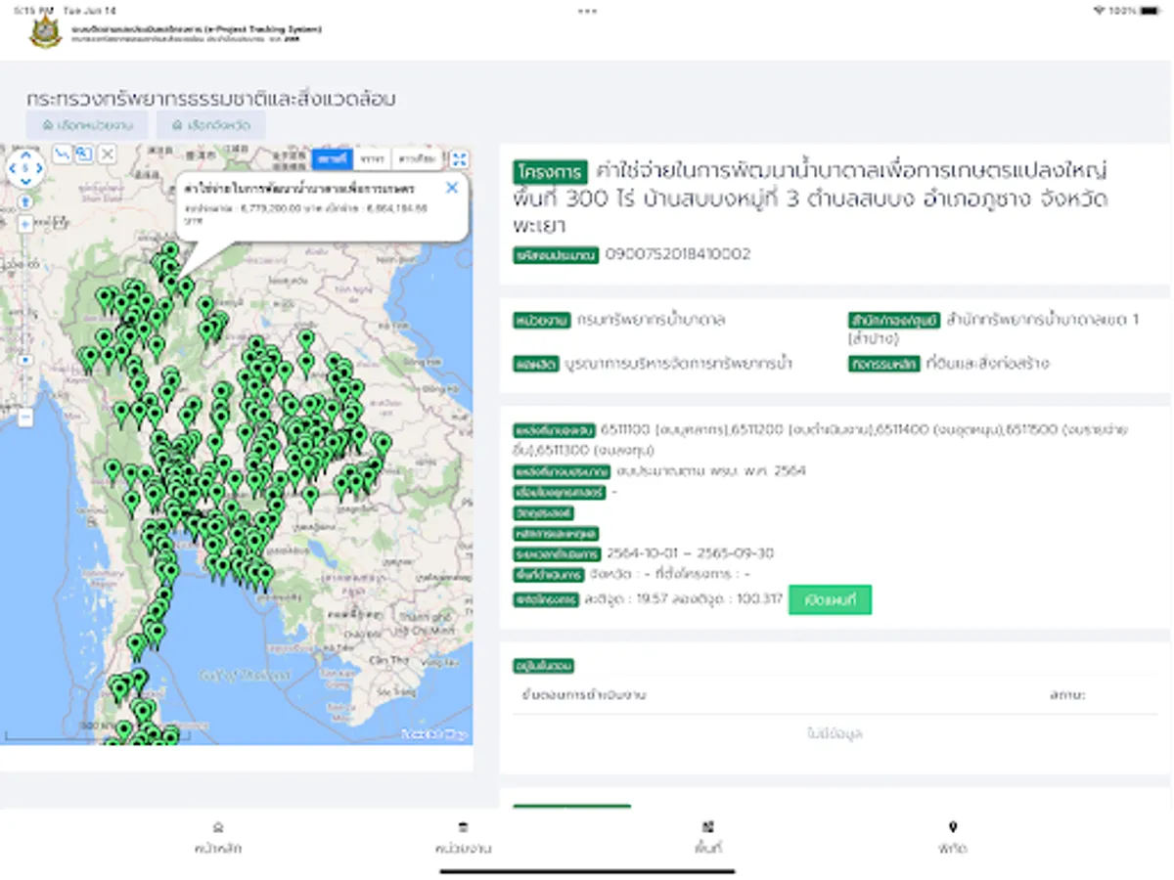The width and height of the screenshot is (1174, 880).
Task: Select the line measure tool on map
Action: pyautogui.click(x=62, y=154)
